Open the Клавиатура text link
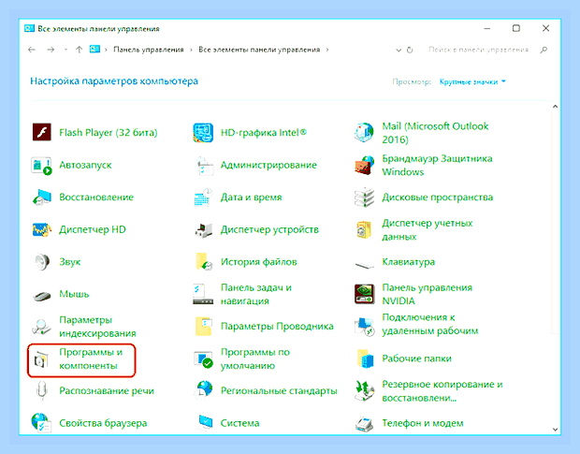 (409, 262)
